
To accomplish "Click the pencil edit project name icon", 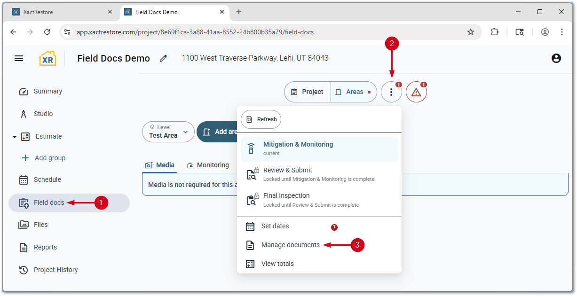I will tap(163, 58).
